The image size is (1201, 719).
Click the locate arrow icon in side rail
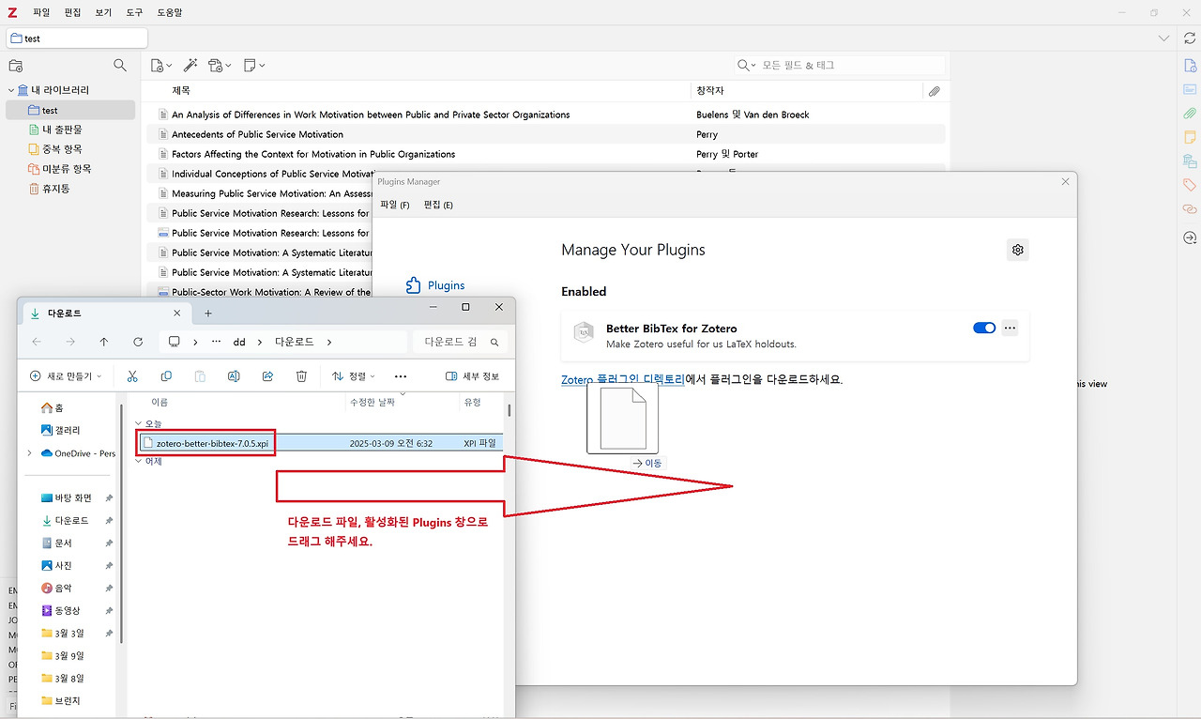(1190, 238)
